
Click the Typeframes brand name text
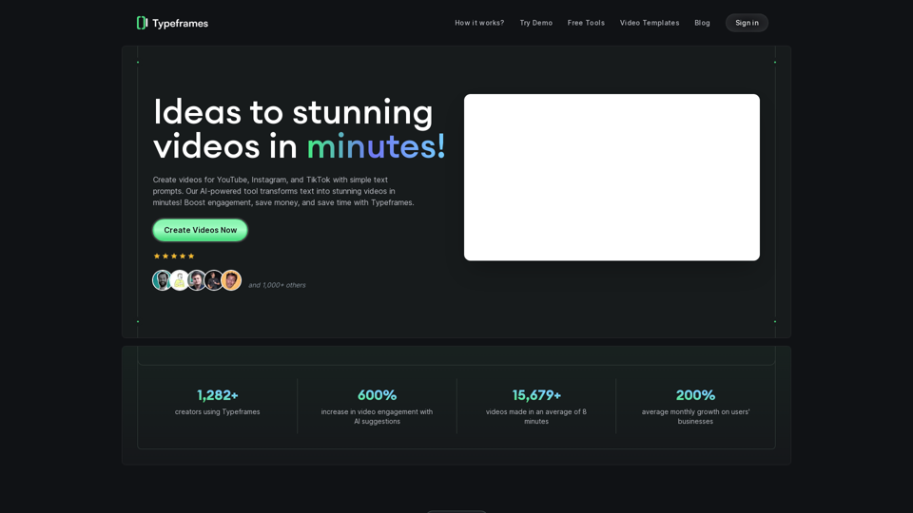180,23
